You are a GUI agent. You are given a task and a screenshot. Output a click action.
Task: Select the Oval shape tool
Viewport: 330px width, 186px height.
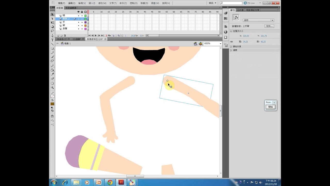[x=52, y=48]
